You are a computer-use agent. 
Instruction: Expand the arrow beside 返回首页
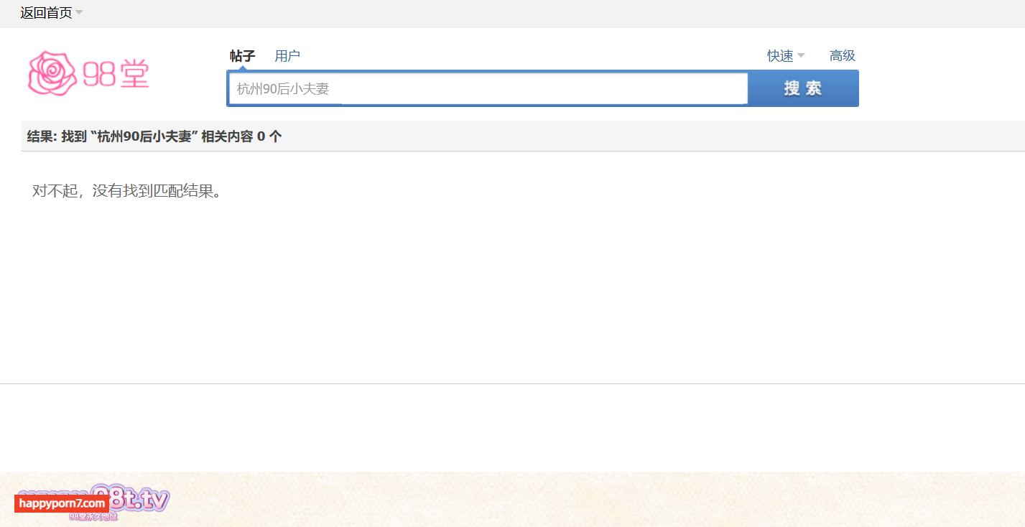click(x=79, y=13)
